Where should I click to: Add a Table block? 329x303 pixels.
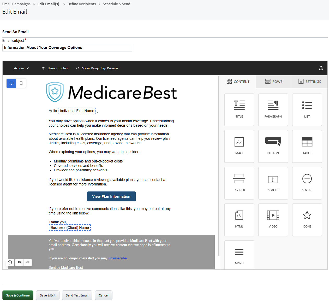click(307, 146)
